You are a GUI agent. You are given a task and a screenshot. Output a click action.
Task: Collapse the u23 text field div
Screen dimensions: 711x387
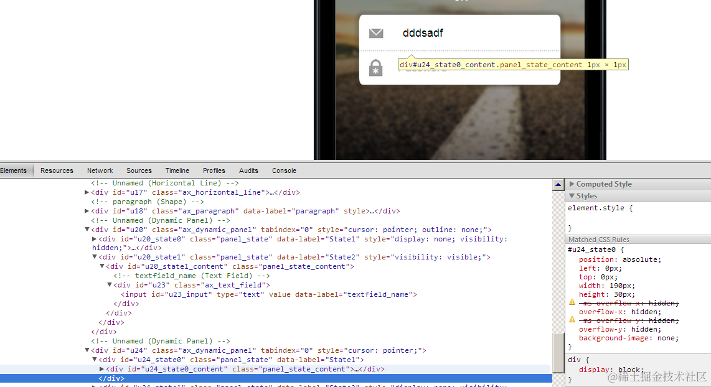click(110, 285)
